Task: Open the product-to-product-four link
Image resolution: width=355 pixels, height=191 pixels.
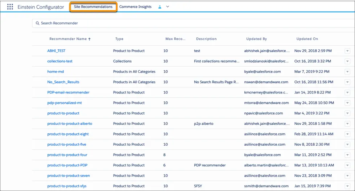Action: (x=67, y=155)
